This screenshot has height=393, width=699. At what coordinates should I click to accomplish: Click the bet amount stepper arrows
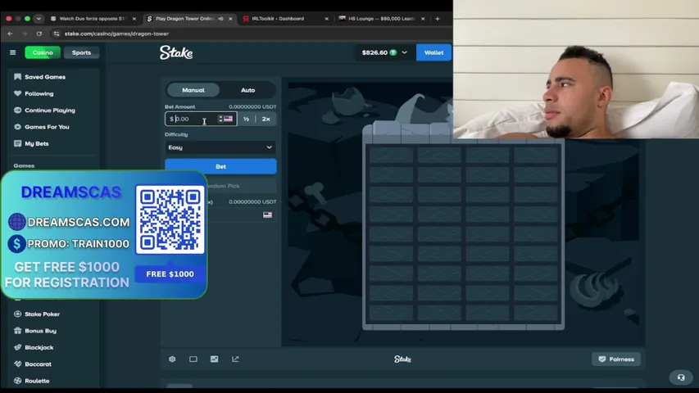[220, 119]
